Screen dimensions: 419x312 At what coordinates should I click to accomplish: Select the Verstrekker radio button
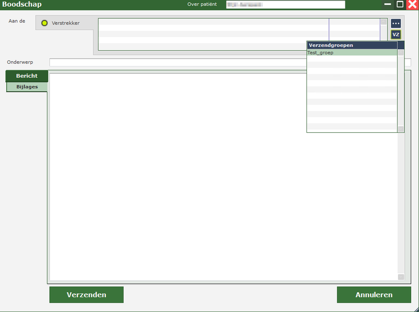coord(45,24)
